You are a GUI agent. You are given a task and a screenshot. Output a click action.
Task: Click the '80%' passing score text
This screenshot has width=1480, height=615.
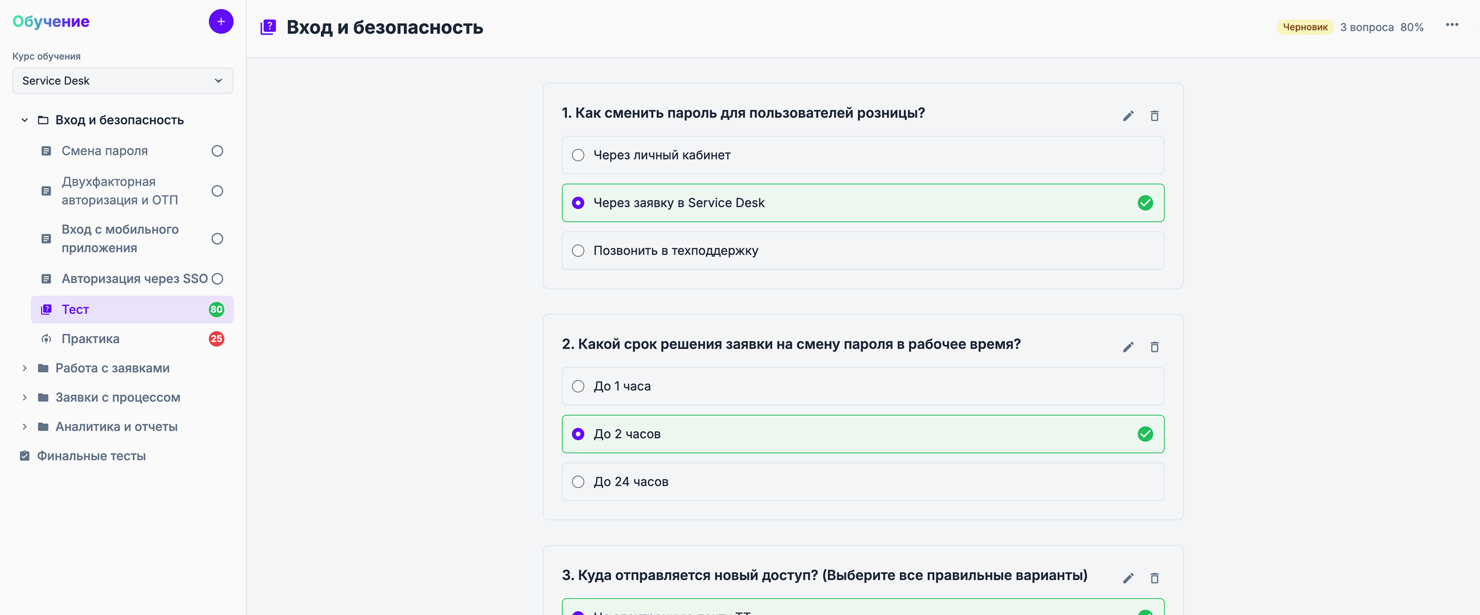click(1412, 27)
